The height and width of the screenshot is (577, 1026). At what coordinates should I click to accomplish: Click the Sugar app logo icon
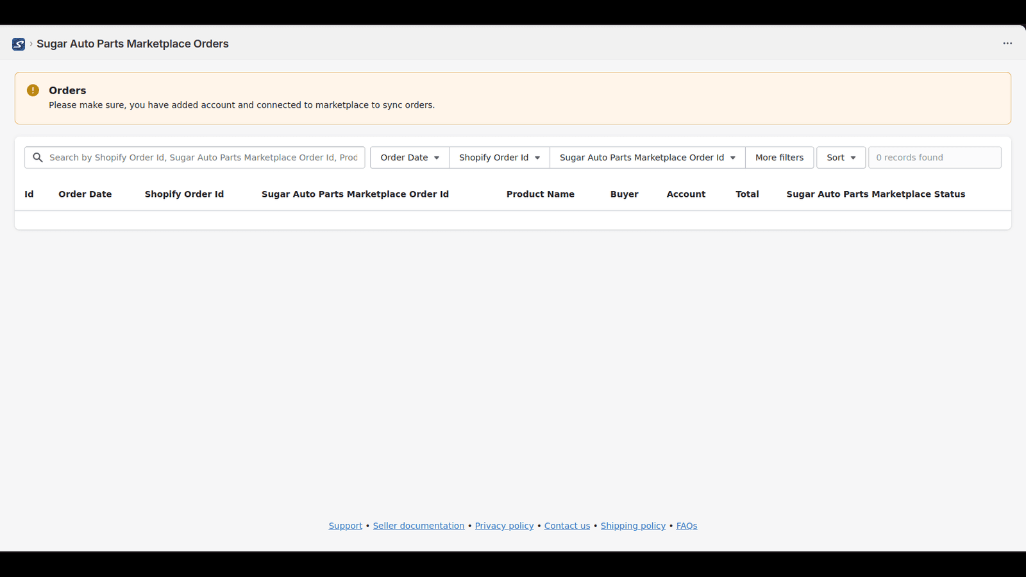pos(19,44)
